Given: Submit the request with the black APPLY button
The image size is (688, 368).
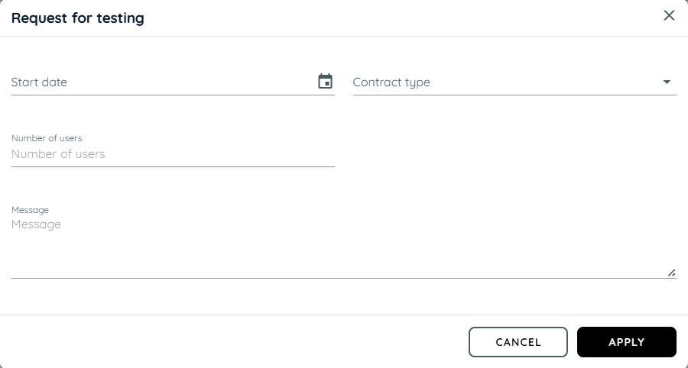Looking at the screenshot, I should point(627,342).
